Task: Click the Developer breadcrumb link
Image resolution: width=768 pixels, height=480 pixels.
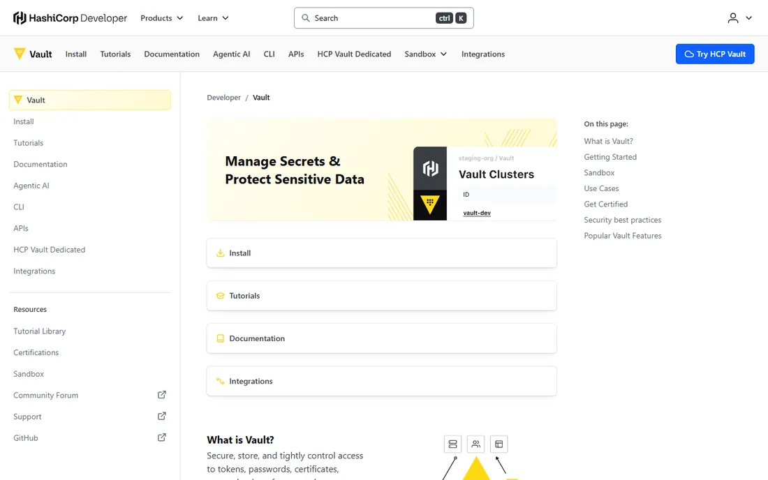Action: 224,98
